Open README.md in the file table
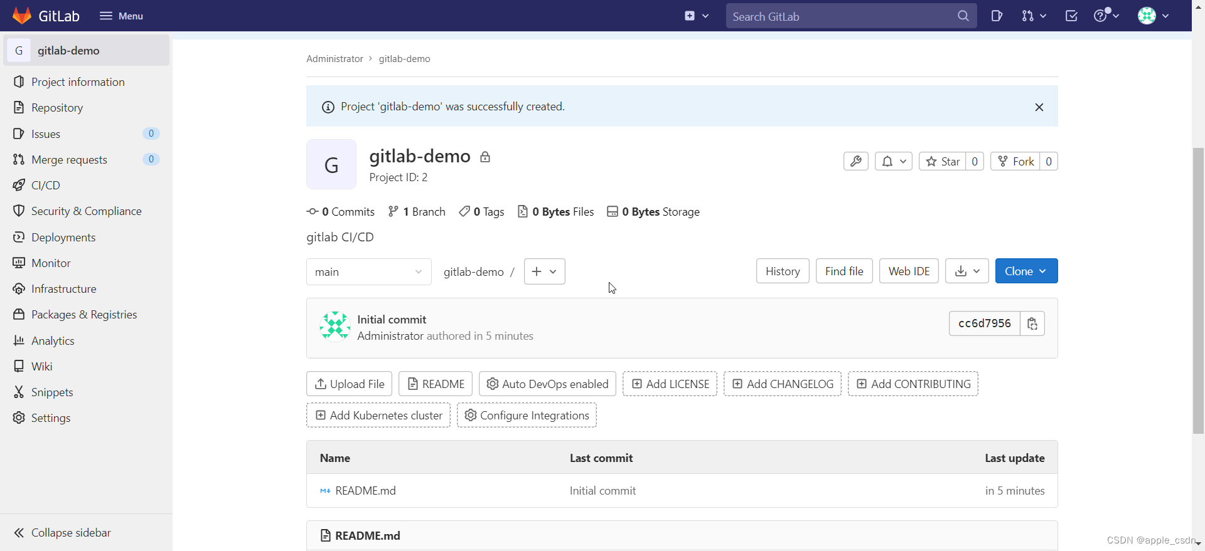The width and height of the screenshot is (1205, 551). click(x=365, y=491)
